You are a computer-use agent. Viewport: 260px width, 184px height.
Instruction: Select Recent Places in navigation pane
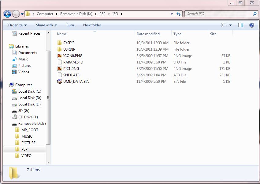tap(27, 33)
